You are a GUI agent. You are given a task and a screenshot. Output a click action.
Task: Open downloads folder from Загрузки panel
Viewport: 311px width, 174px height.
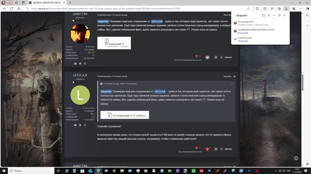click(264, 15)
